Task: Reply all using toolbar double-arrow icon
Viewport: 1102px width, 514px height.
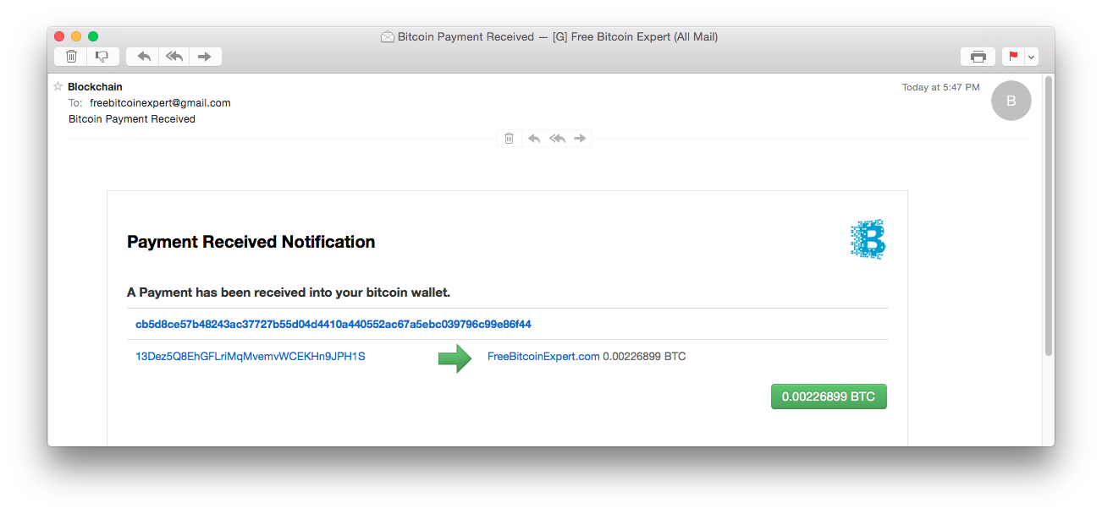Action: (174, 57)
